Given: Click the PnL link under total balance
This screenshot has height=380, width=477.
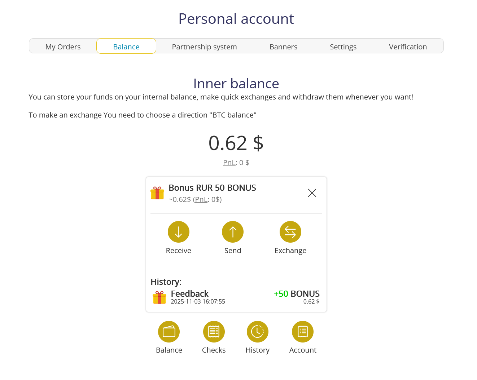Looking at the screenshot, I should (x=229, y=163).
